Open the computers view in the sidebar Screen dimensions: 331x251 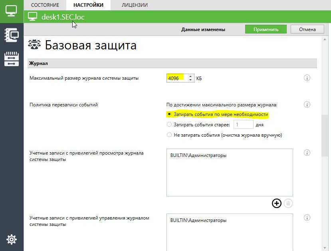(12, 11)
